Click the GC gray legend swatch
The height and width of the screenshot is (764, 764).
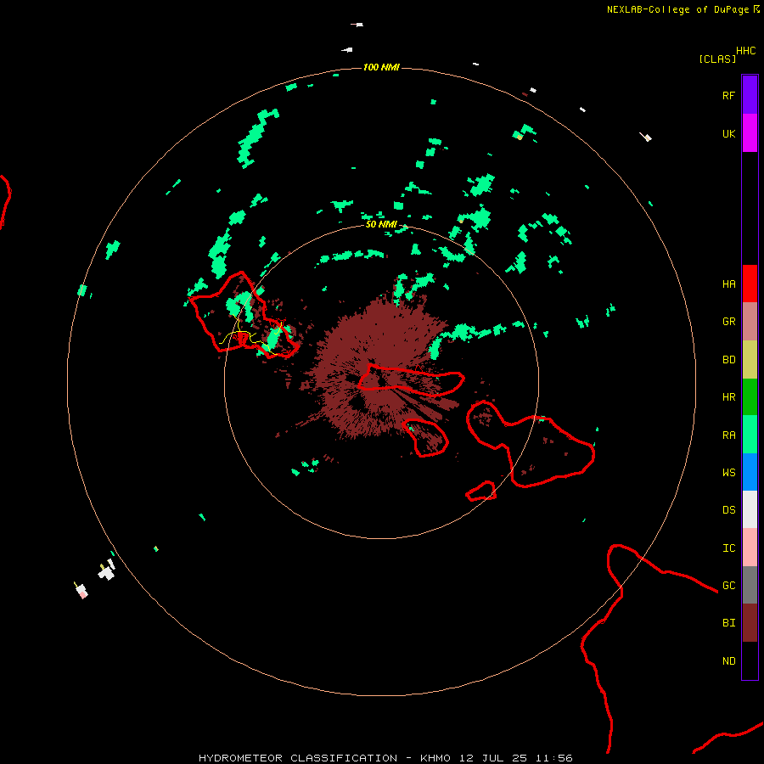[750, 585]
